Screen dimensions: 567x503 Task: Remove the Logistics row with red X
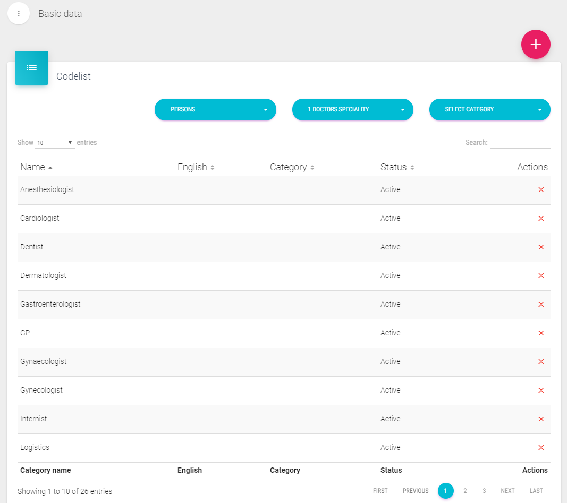coord(541,448)
